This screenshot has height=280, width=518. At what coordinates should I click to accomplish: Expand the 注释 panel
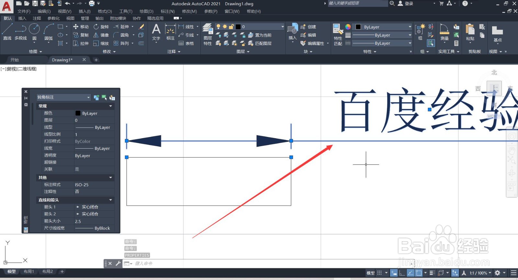174,51
